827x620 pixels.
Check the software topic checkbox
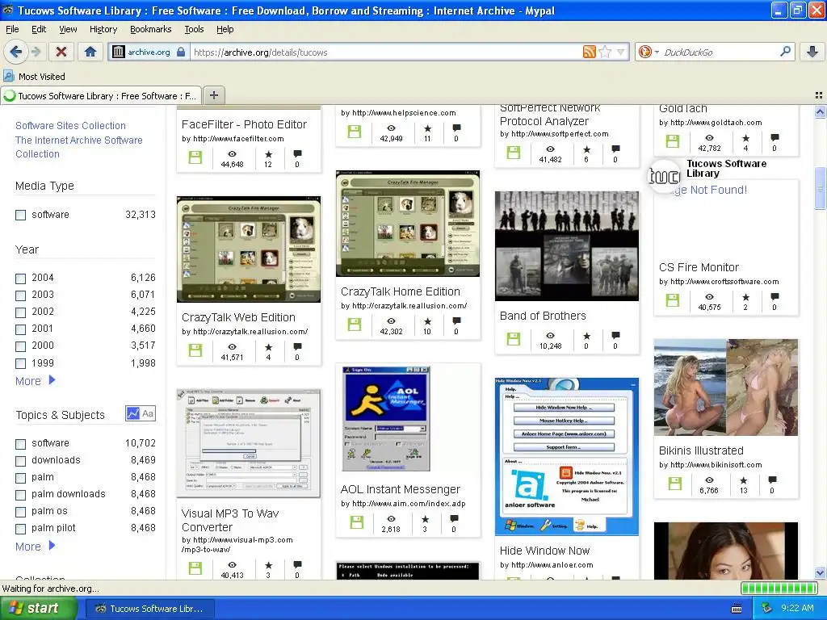[x=20, y=444]
